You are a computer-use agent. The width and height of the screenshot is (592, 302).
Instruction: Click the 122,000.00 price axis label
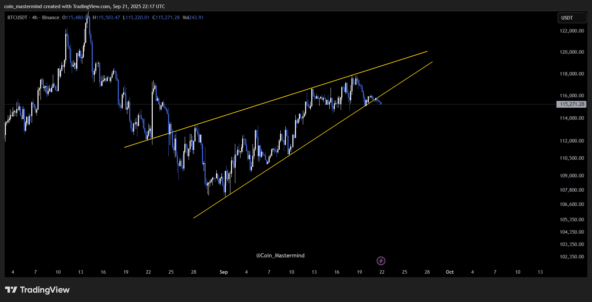coord(572,31)
